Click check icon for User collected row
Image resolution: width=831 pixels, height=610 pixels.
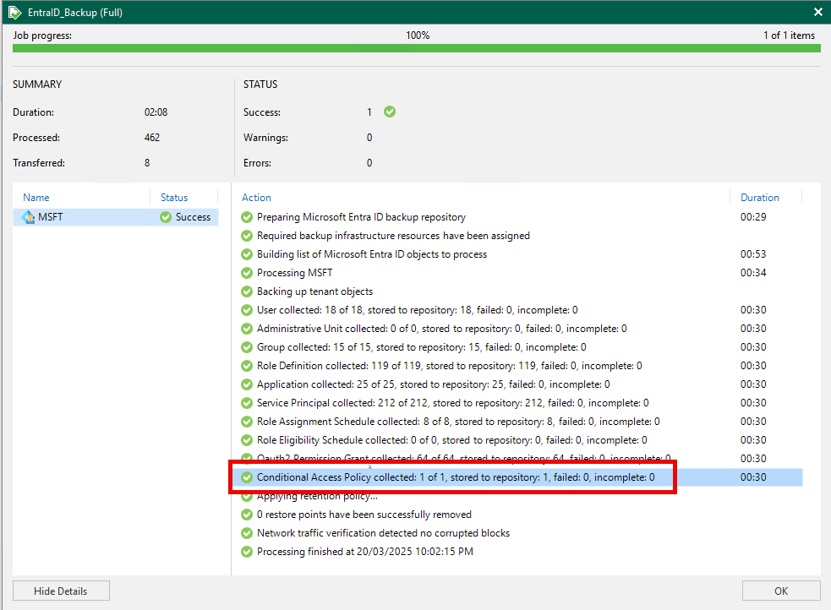tap(247, 310)
